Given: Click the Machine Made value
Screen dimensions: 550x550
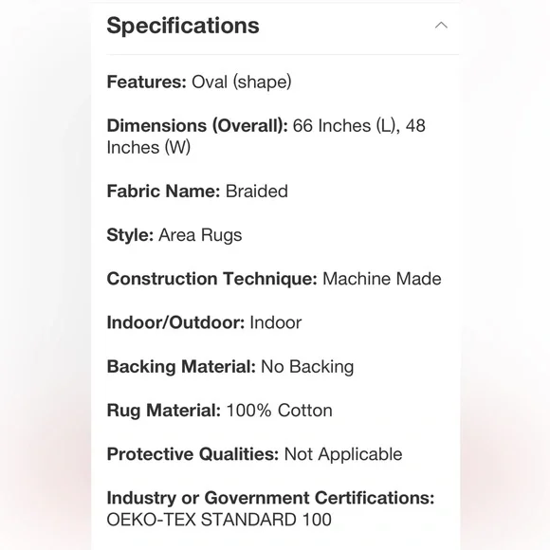Looking at the screenshot, I should click(x=381, y=279).
